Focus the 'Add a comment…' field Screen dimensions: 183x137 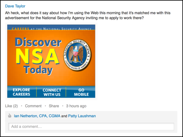click(x=91, y=126)
